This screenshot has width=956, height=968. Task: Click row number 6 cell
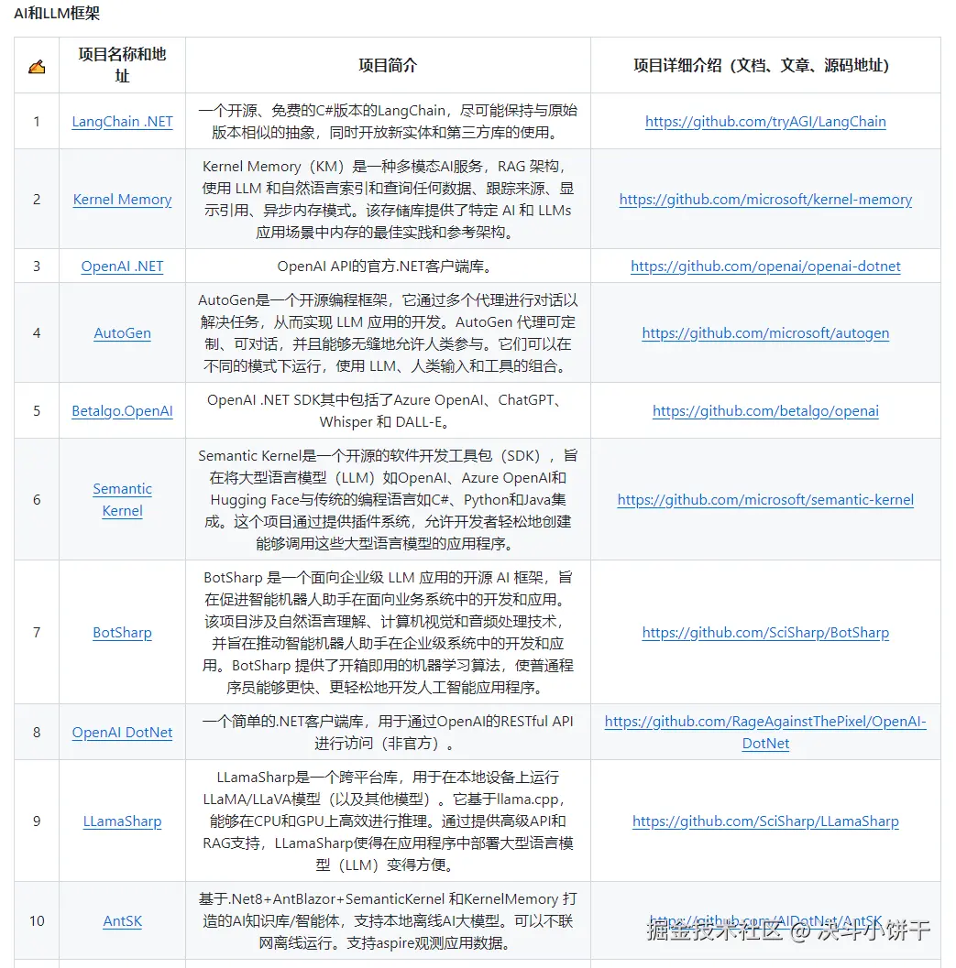point(37,499)
